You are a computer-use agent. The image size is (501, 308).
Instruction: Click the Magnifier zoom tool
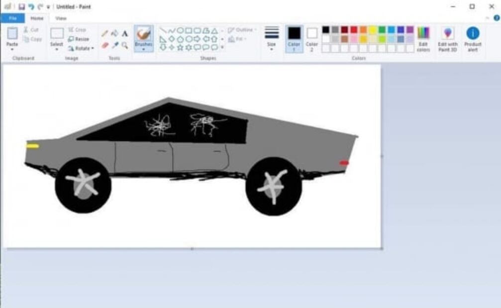point(124,45)
